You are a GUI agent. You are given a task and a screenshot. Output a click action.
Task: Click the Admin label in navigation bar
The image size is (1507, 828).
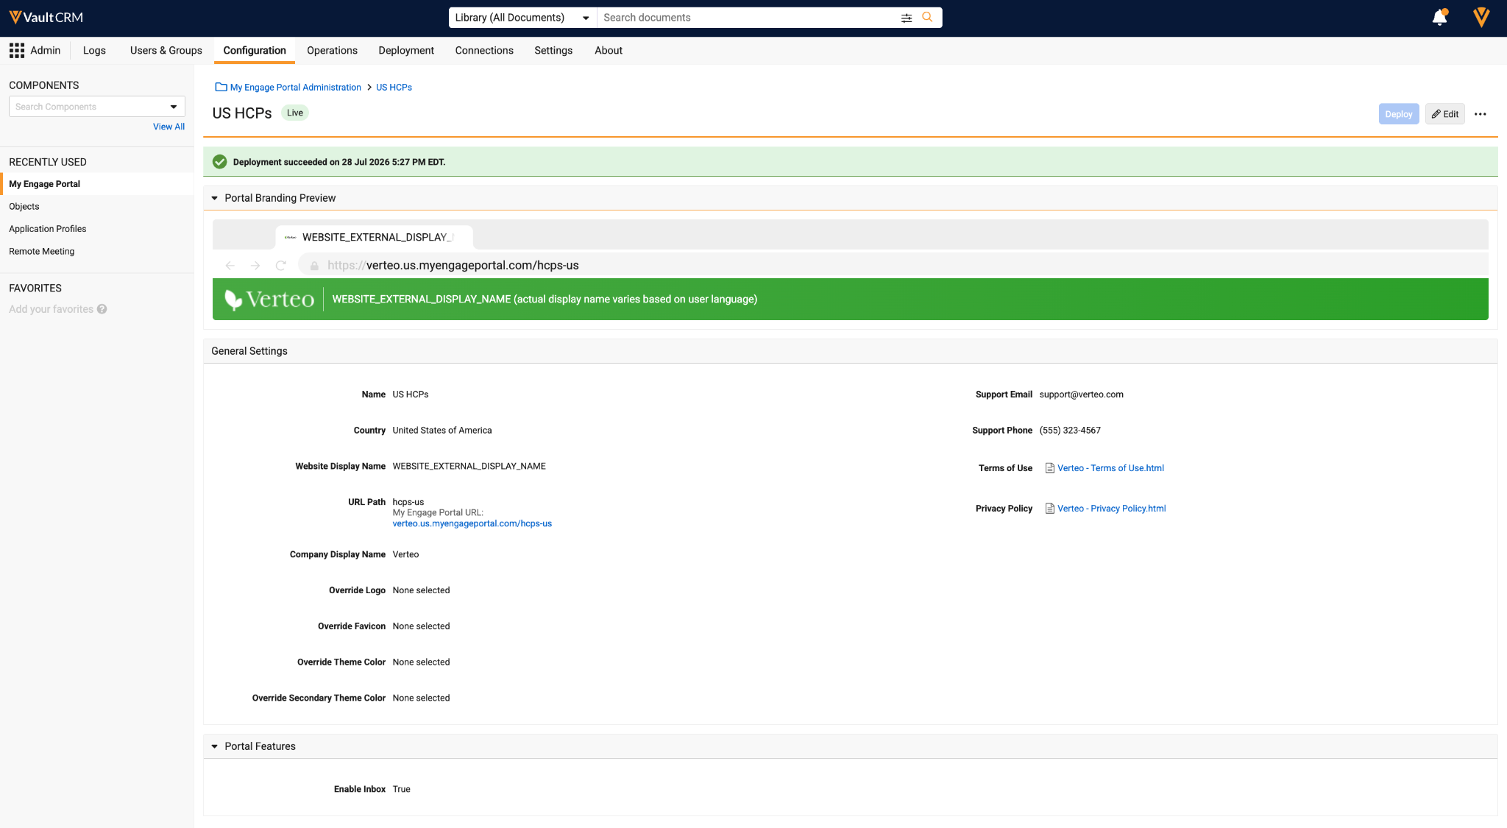tap(46, 50)
